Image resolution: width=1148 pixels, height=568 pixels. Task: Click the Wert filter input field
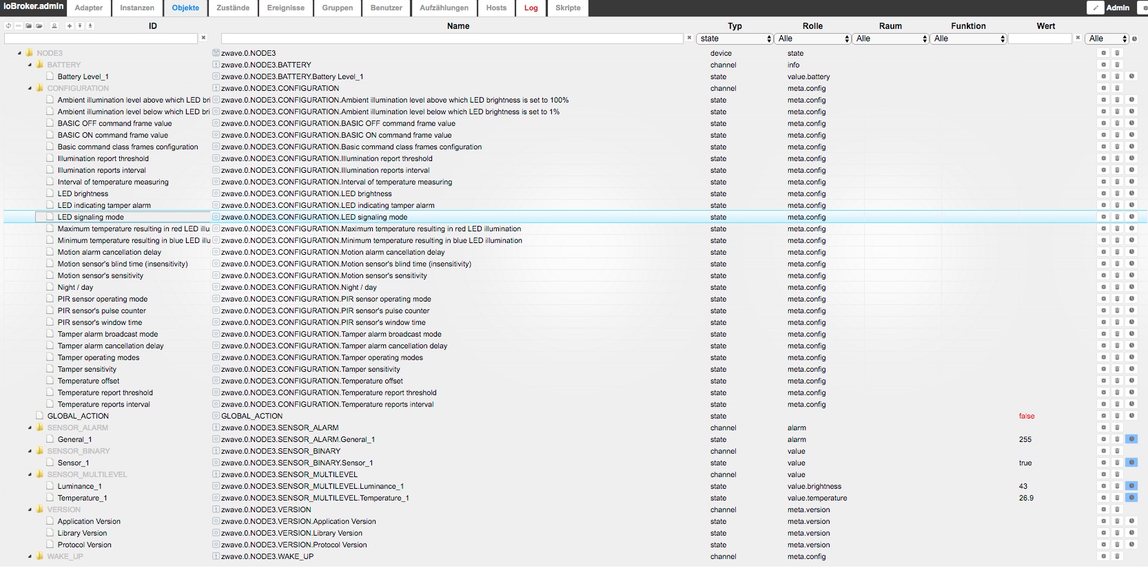[1040, 39]
